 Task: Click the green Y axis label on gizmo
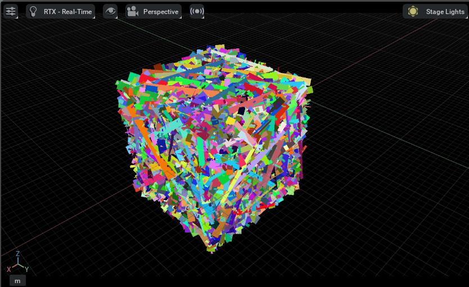click(x=26, y=270)
